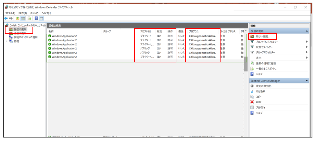
Task: Sort by the 優先 column header
Action: point(181,32)
